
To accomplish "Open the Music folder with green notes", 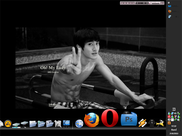I will pyautogui.click(x=41, y=124).
